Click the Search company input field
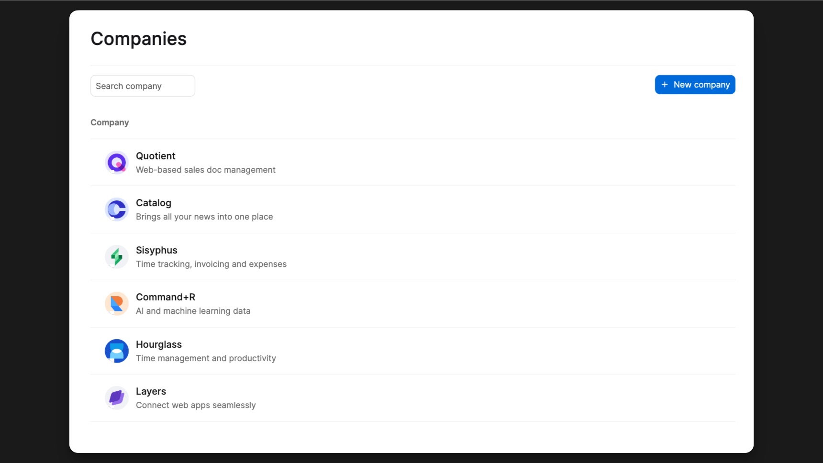 coord(142,86)
